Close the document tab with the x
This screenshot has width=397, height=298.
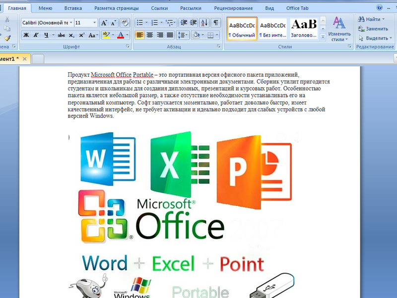[24, 59]
